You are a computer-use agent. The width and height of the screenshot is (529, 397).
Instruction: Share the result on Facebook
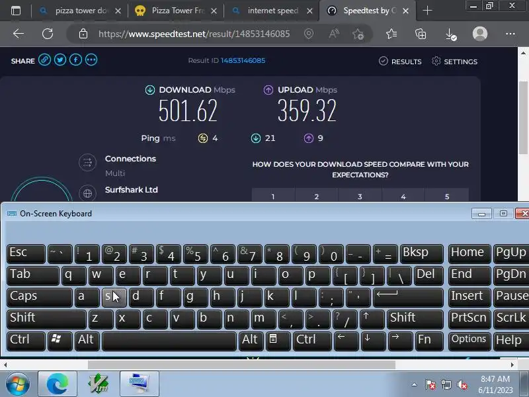(75, 60)
